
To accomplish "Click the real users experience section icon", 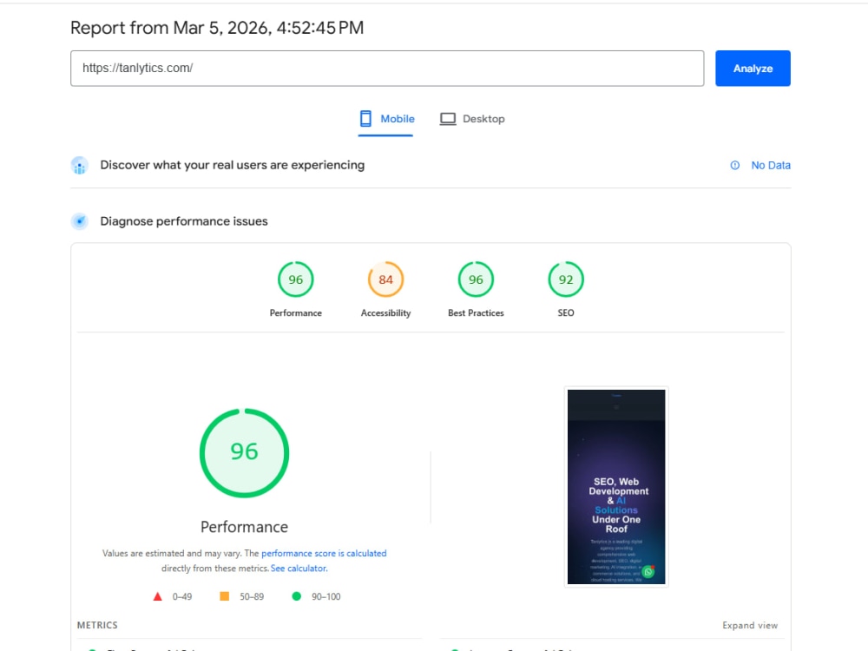I will click(x=80, y=165).
